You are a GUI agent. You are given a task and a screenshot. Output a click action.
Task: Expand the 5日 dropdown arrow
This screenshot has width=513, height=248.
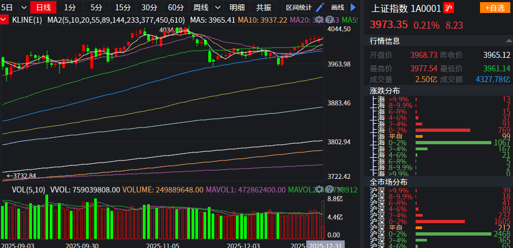(x=23, y=8)
